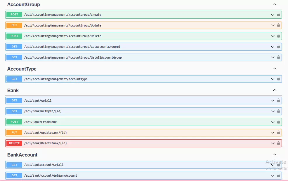288x181 pixels.
Task: Click GET badge of AccountingManagement/AccountType
Action: click(x=14, y=79)
